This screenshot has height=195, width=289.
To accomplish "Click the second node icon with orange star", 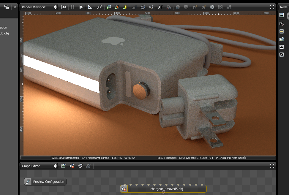I will tap(203, 7).
